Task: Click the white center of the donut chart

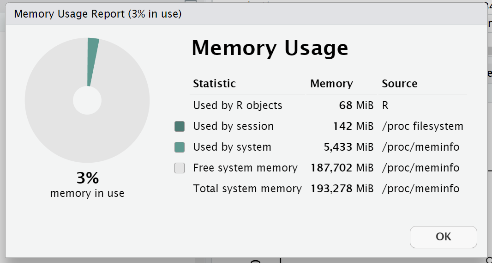Action: [x=87, y=101]
